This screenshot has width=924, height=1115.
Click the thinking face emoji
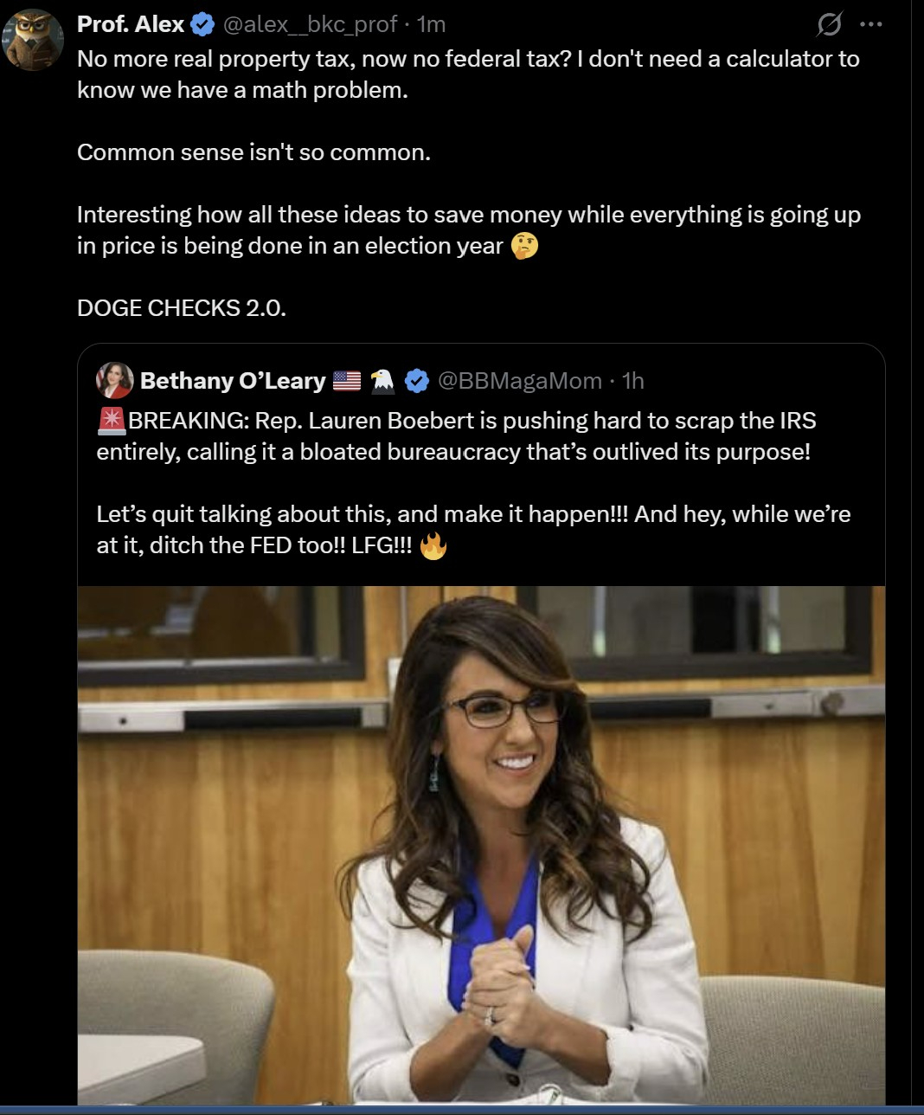coord(524,246)
